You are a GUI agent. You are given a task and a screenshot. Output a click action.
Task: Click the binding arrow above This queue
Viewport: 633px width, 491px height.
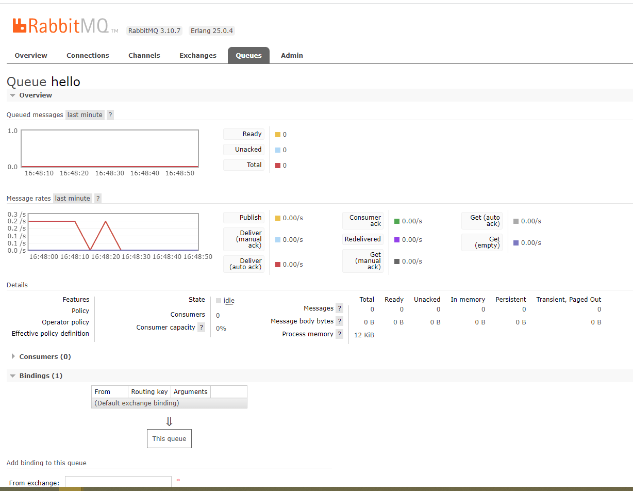[x=169, y=421]
